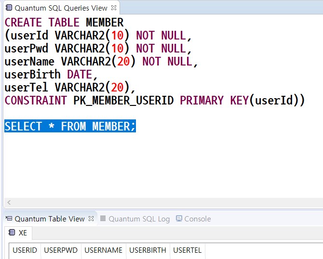Screen dimensions: 323x259
Task: Click the Quantum SQL Queries View tab icon
Action: [x=9, y=8]
